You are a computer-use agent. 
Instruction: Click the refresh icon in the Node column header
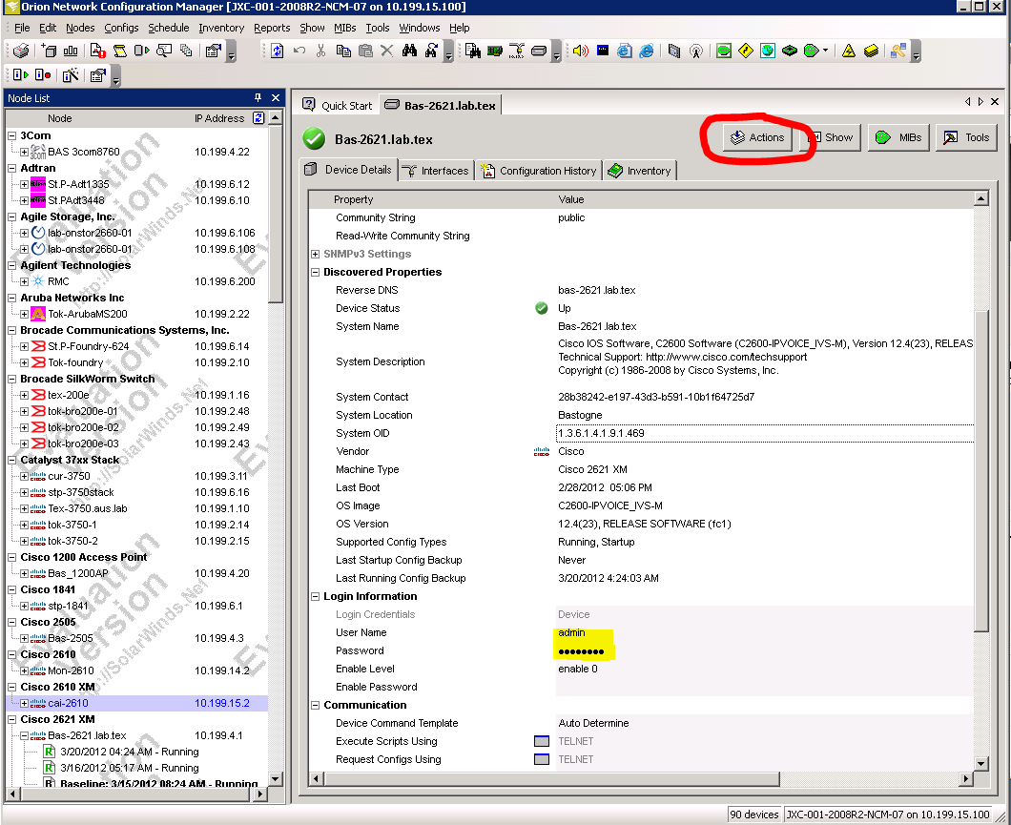(258, 118)
